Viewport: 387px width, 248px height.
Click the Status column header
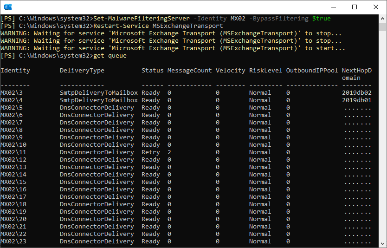point(152,71)
